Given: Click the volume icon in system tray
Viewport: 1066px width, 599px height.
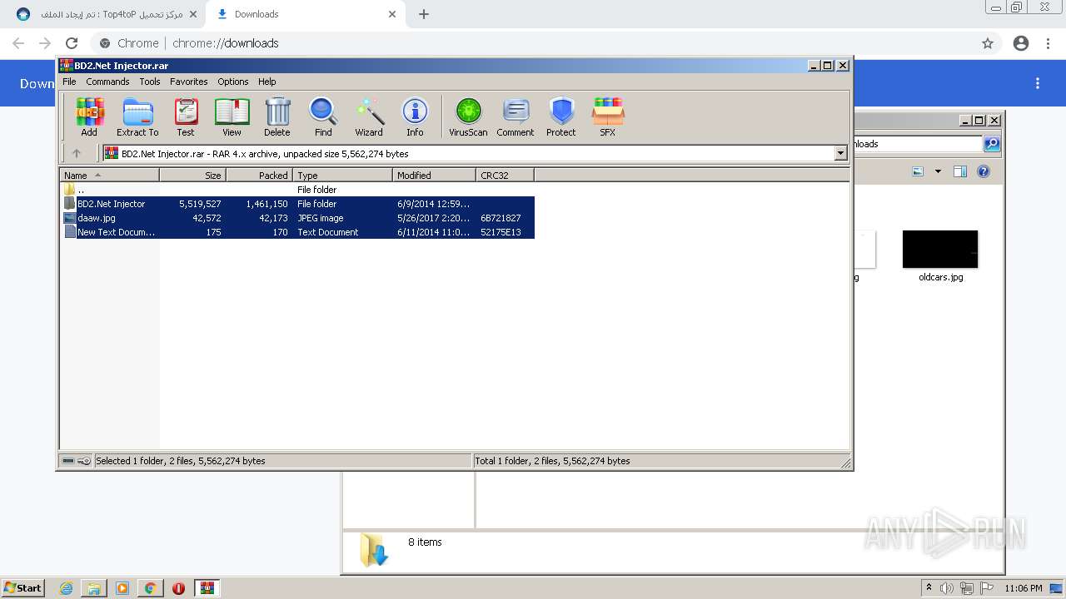Looking at the screenshot, I should pyautogui.click(x=946, y=588).
